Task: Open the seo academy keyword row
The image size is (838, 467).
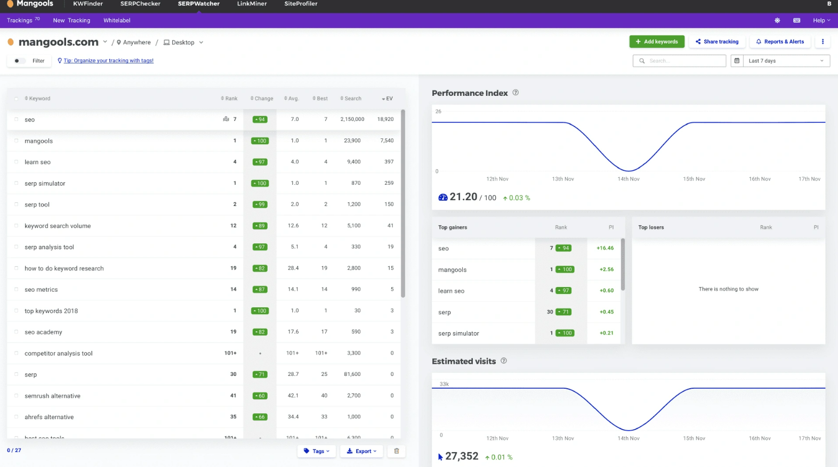Action: 204,332
